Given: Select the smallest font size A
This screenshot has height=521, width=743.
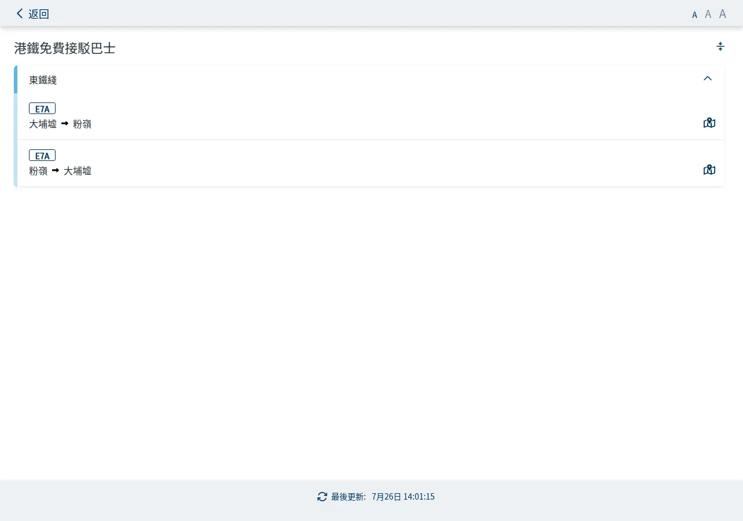Looking at the screenshot, I should click(694, 14).
